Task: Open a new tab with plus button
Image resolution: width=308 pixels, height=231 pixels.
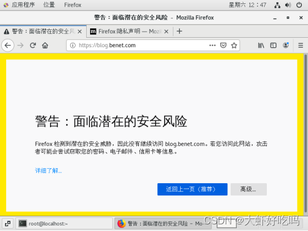Action: click(x=180, y=31)
